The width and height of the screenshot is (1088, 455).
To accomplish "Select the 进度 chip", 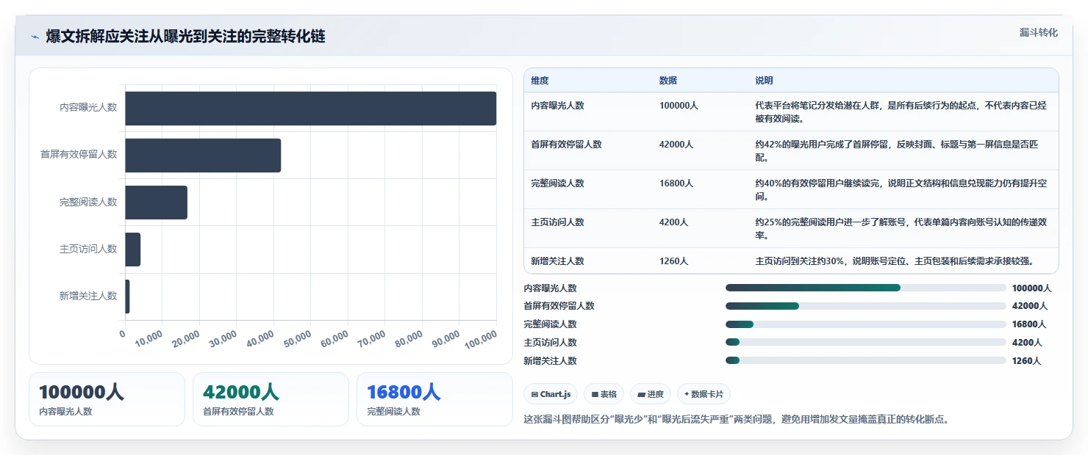I will coord(651,394).
